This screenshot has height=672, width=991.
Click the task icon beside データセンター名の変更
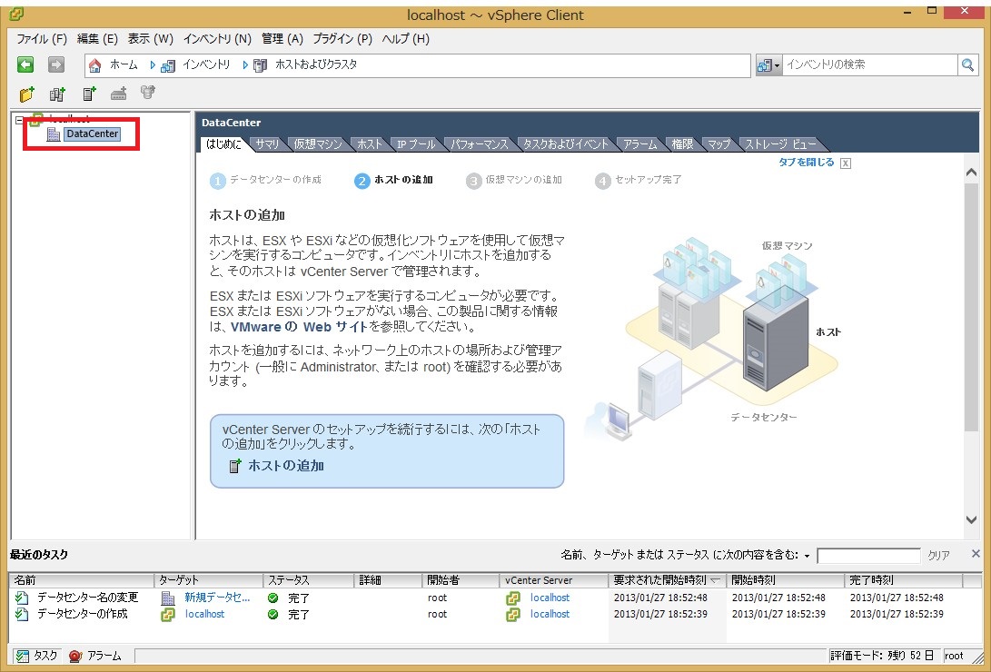click(22, 598)
